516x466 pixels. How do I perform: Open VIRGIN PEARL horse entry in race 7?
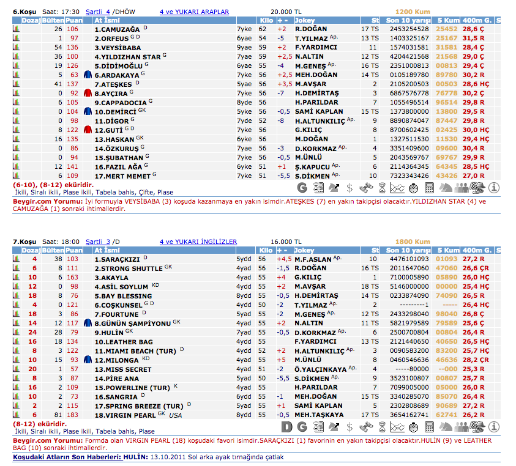click(x=122, y=415)
